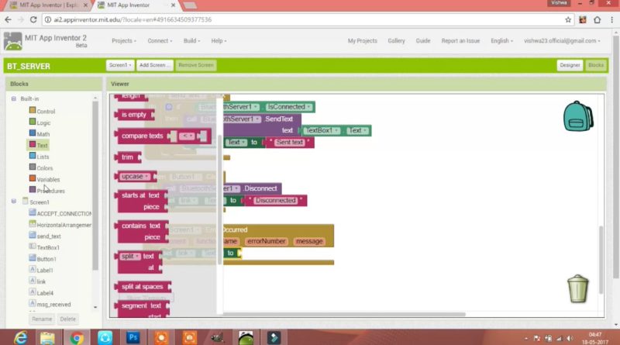
Task: Bookmark this page with the star icon
Action: click(568, 20)
